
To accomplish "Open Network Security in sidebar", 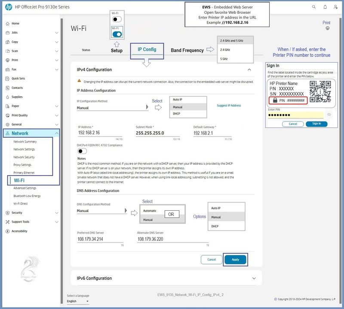I will pyautogui.click(x=24, y=157).
